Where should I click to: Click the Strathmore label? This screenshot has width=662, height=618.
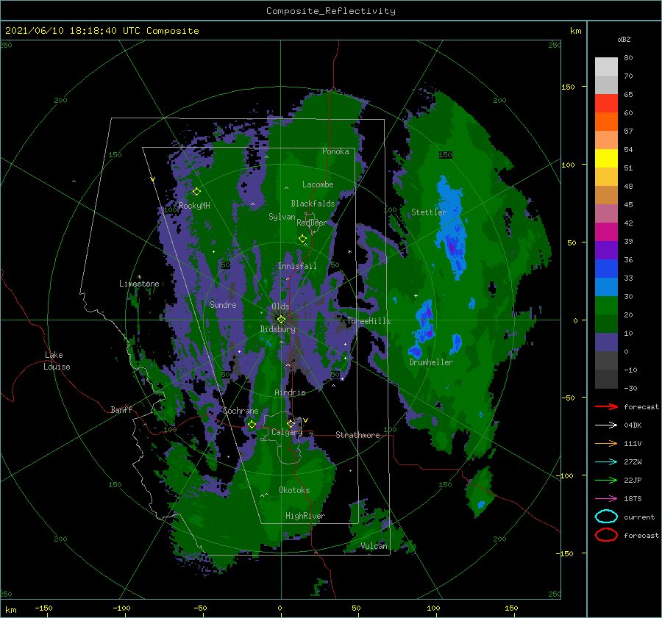point(357,435)
